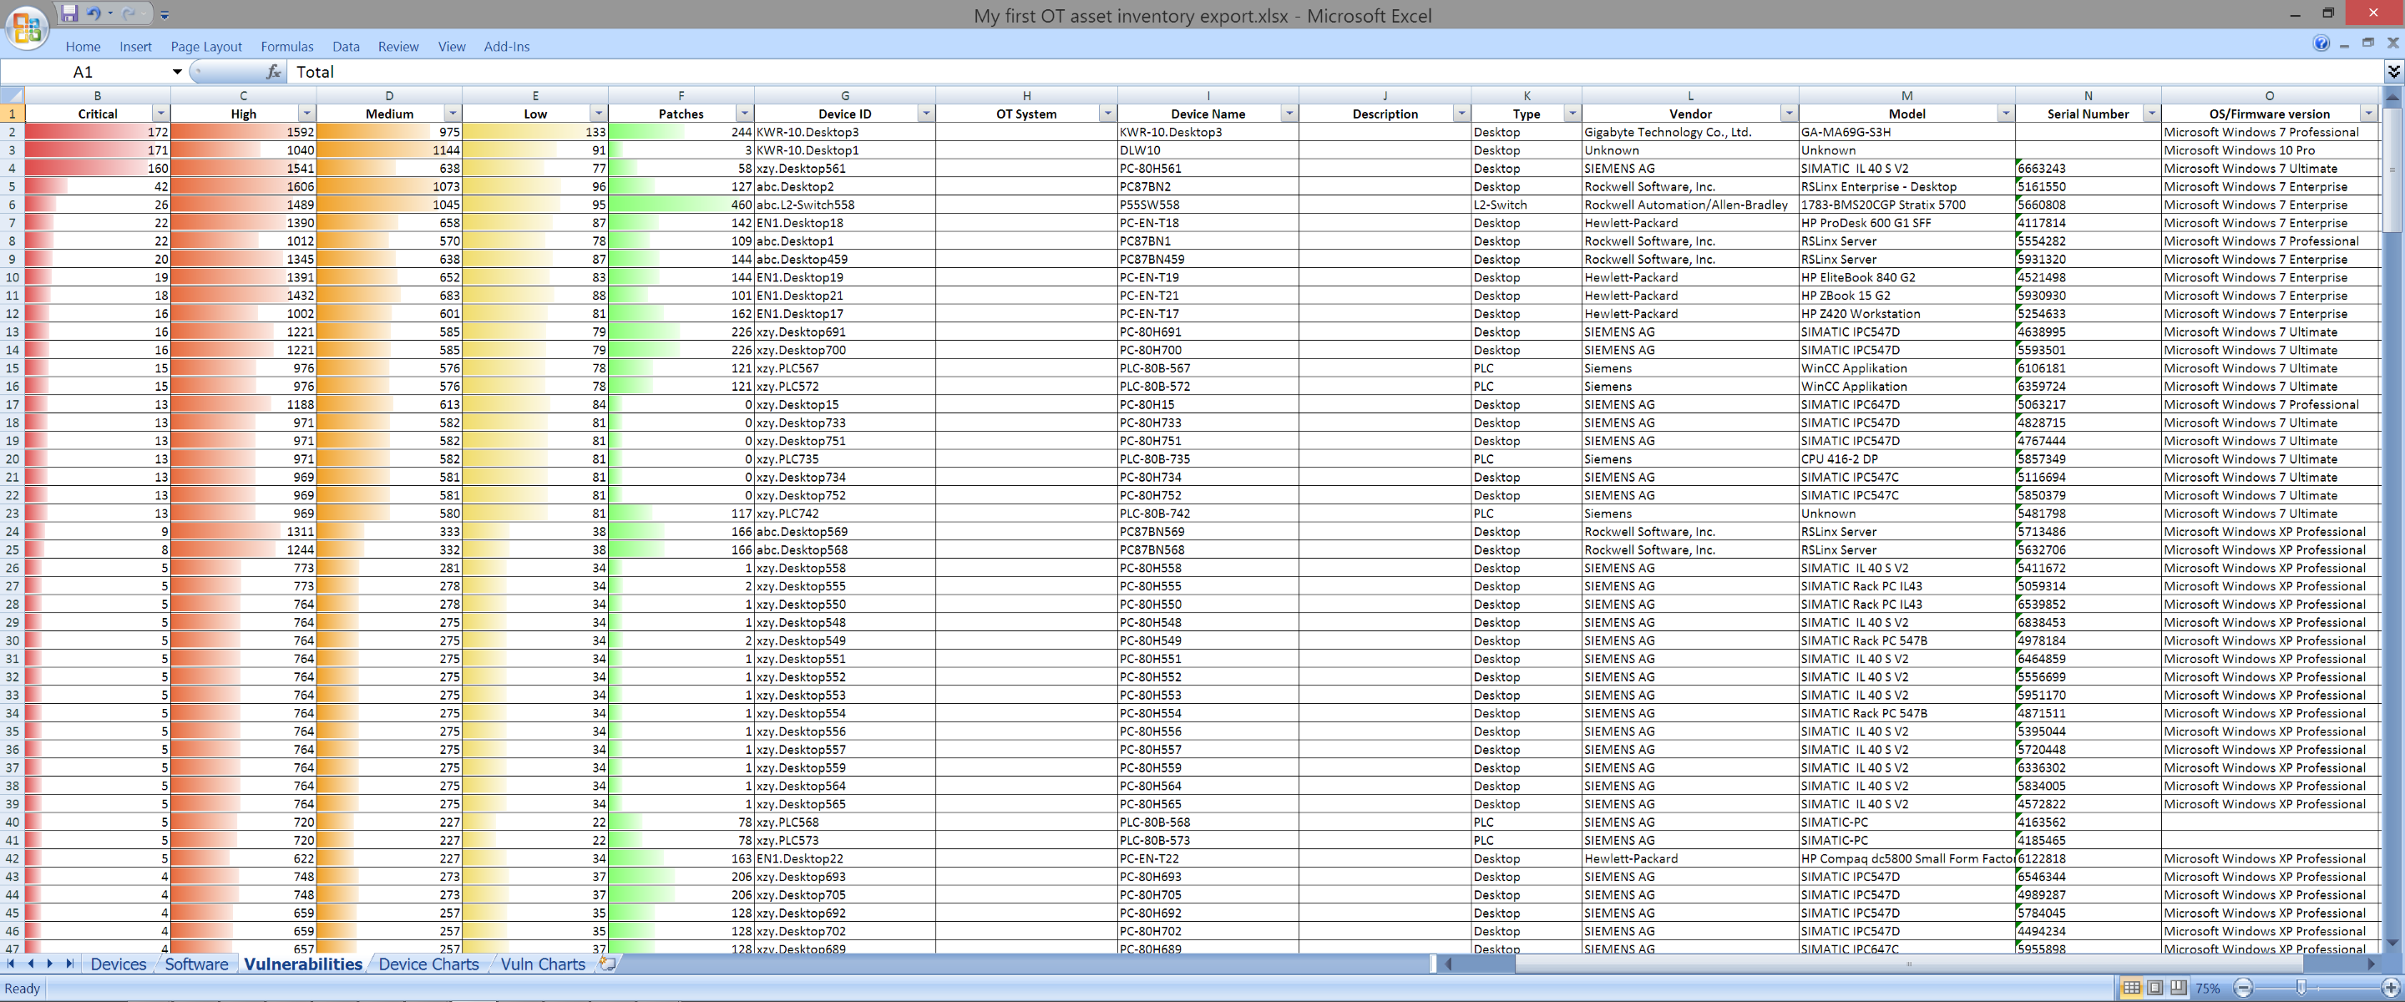Open the Model column filter

pyautogui.click(x=2005, y=114)
